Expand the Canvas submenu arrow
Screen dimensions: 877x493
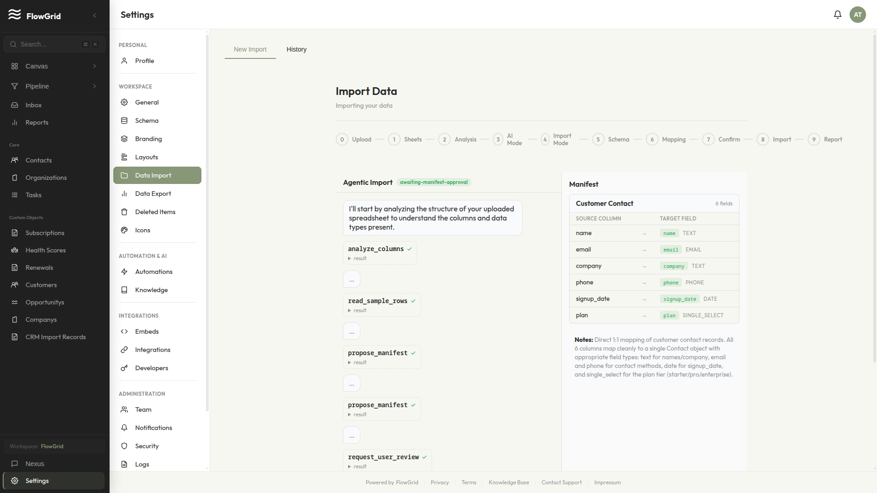click(x=95, y=66)
